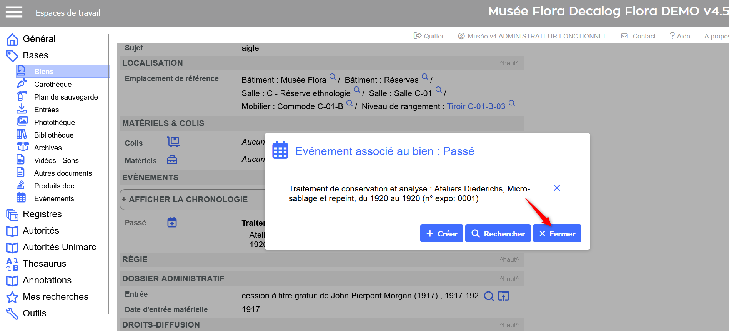Remove the event with the X icon

coord(556,188)
